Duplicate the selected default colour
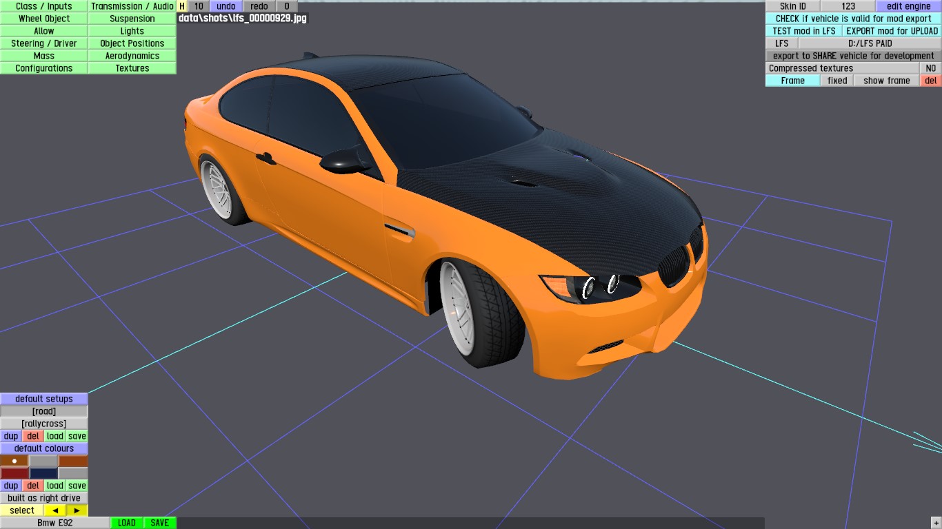Viewport: 942px width, 529px height. (x=11, y=486)
